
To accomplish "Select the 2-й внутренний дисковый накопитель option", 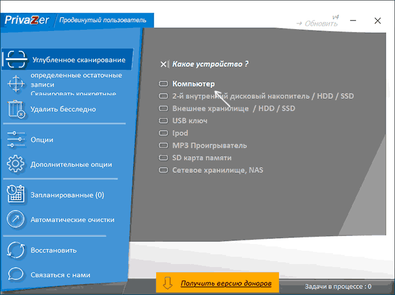I will tap(256, 96).
